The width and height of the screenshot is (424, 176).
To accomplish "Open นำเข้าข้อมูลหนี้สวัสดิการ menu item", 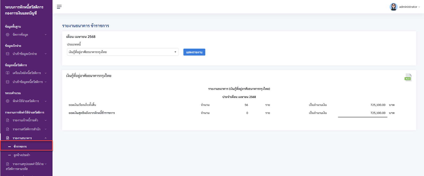I will click(26, 82).
